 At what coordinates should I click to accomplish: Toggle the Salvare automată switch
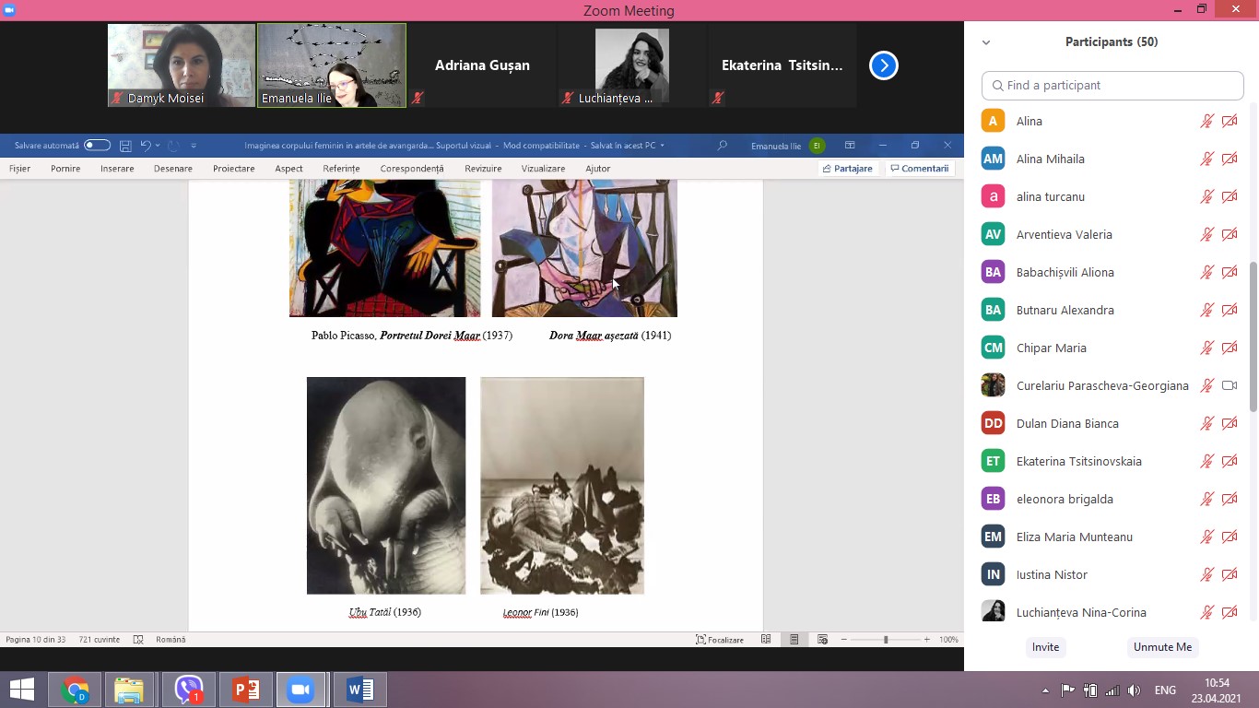pos(97,146)
